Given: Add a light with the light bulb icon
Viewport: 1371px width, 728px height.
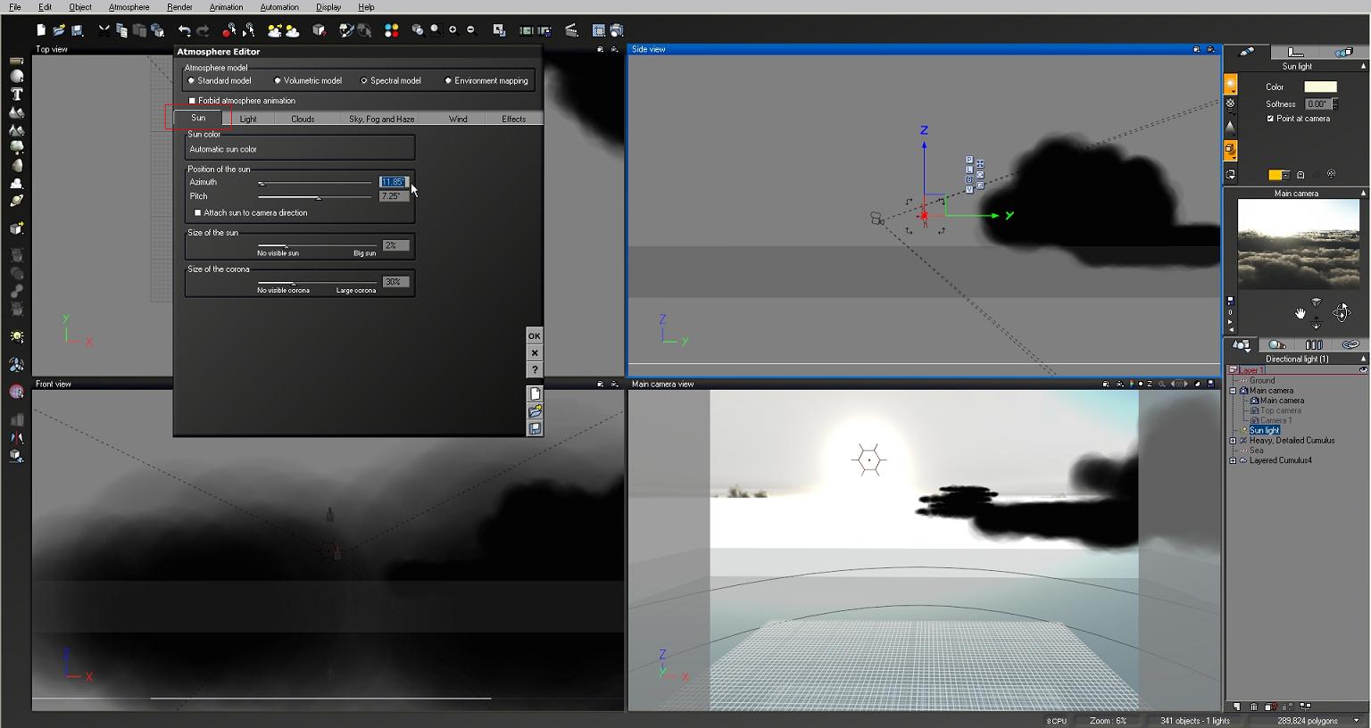Looking at the screenshot, I should pyautogui.click(x=16, y=336).
